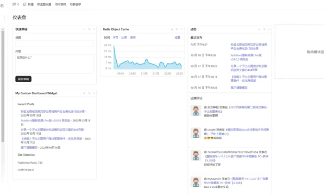
Task: Move My Custom Dashboard Widget down
Action: pyautogui.click(x=89, y=93)
